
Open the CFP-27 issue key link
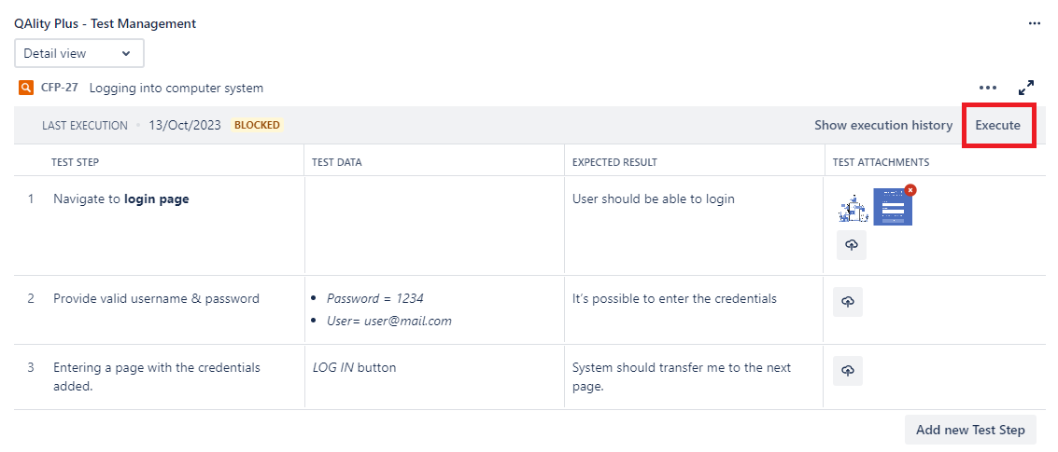[60, 88]
